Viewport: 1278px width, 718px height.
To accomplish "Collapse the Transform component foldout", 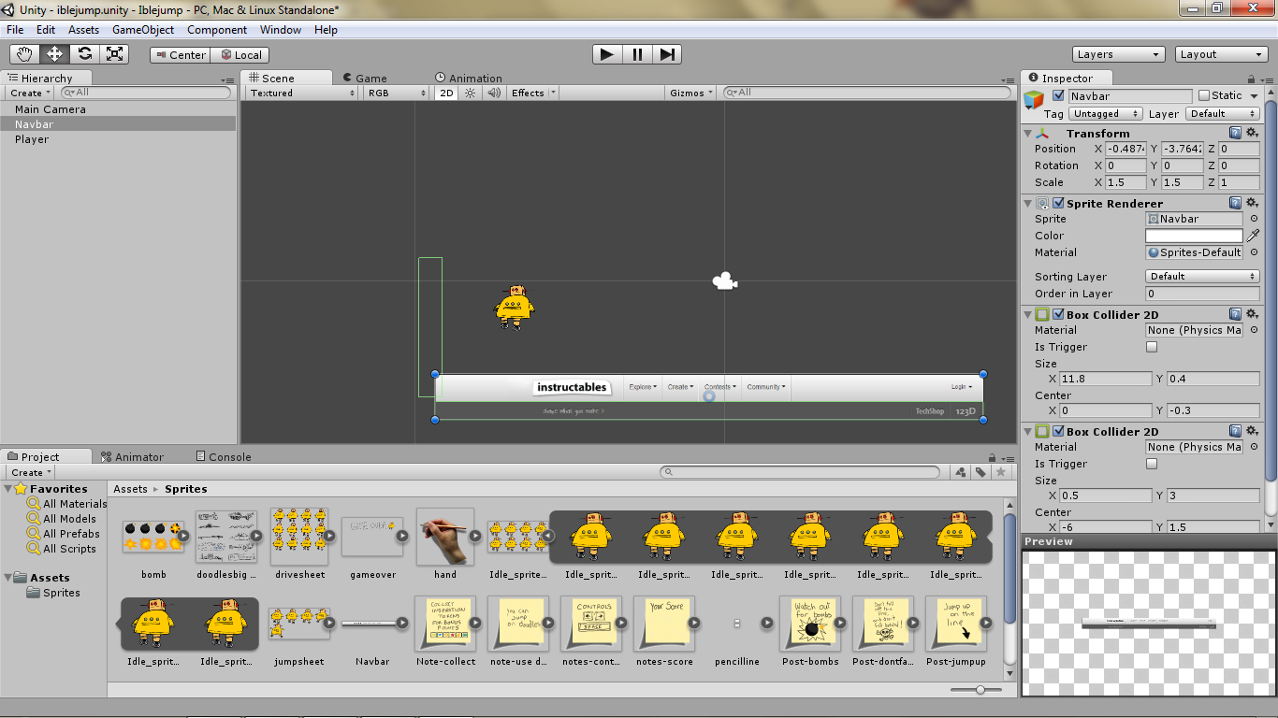I will point(1029,134).
